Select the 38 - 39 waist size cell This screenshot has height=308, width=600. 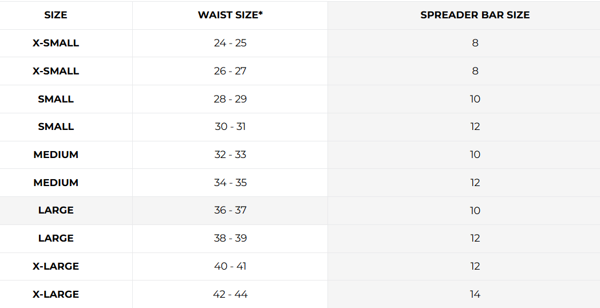(230, 238)
